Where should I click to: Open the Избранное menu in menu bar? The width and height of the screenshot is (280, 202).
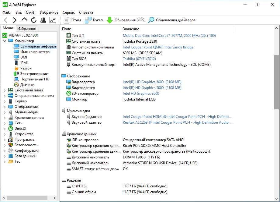click(x=49, y=12)
